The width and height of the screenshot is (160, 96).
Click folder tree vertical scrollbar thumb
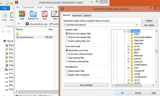coord(156,51)
